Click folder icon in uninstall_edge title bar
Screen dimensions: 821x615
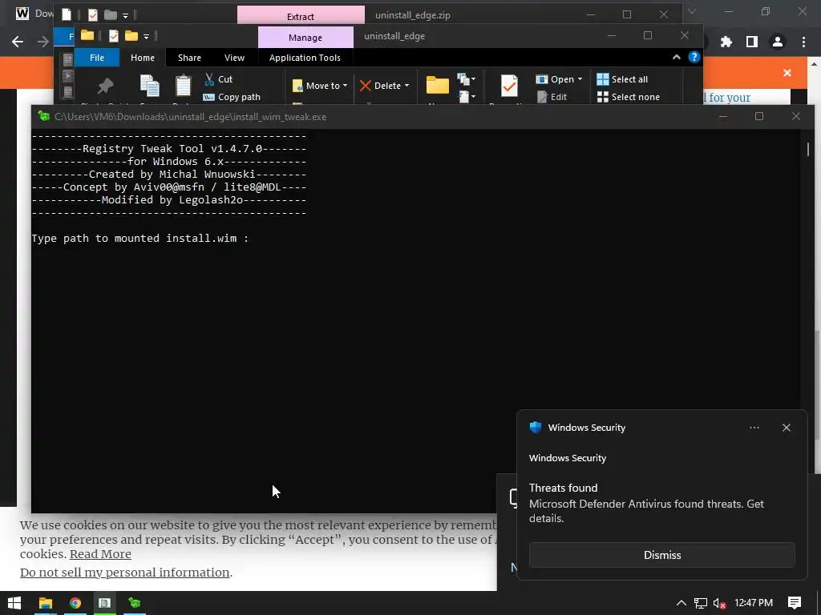tap(87, 35)
